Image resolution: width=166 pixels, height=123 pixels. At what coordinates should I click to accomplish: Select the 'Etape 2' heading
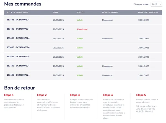[x=42, y=95]
